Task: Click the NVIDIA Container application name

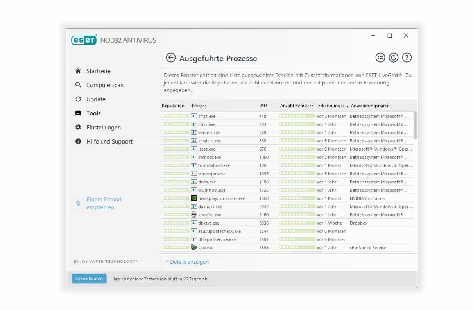Action: (367, 198)
